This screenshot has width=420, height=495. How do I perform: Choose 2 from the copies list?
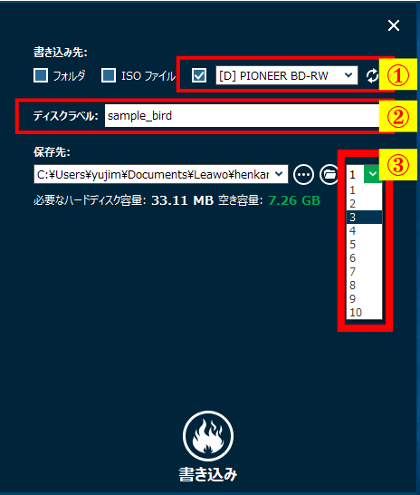click(x=364, y=204)
